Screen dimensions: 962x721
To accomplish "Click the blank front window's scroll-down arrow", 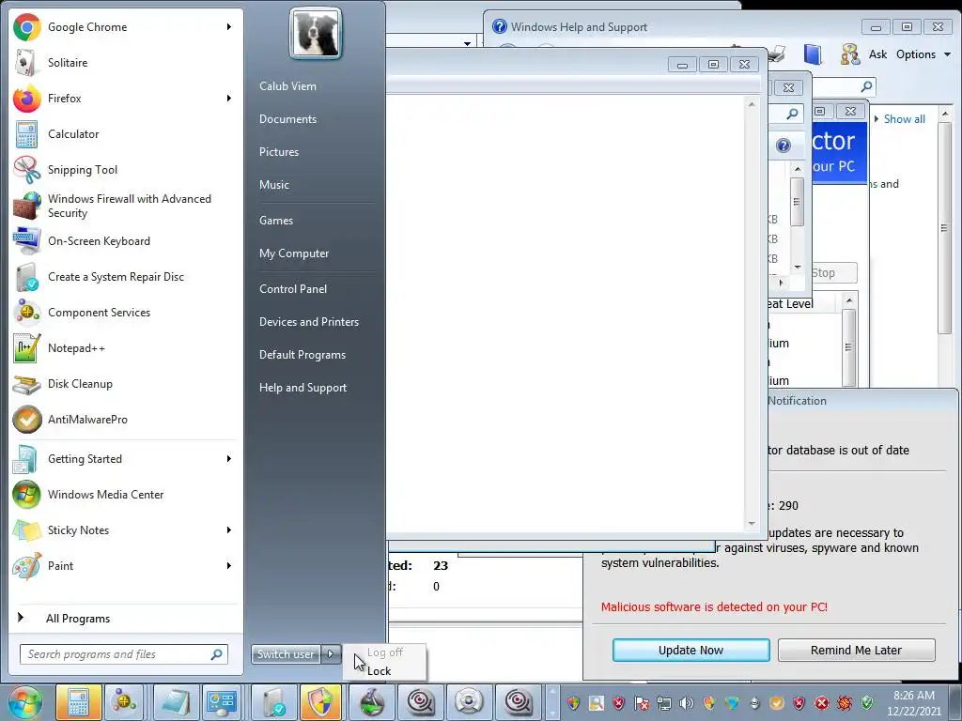I will (752, 524).
